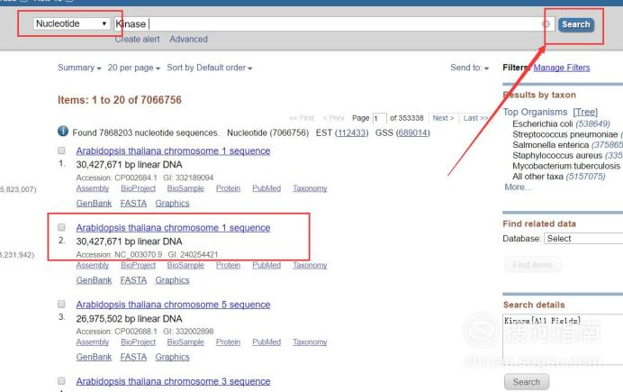Screen dimensions: 623x392
Task: Open Taxonomy link for result 1
Action: pos(310,188)
